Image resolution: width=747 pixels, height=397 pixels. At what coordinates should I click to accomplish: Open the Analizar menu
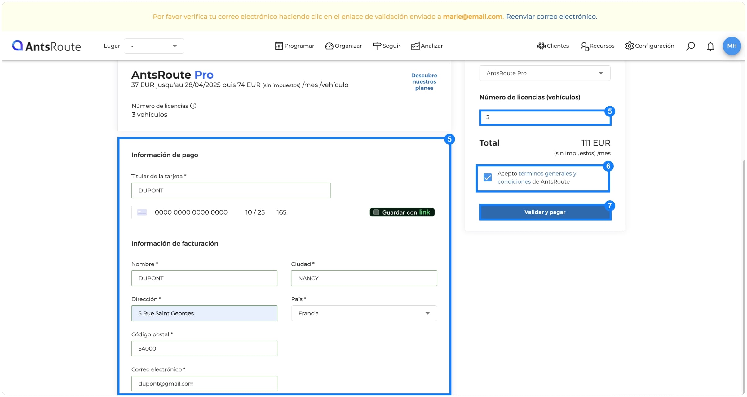coord(427,46)
